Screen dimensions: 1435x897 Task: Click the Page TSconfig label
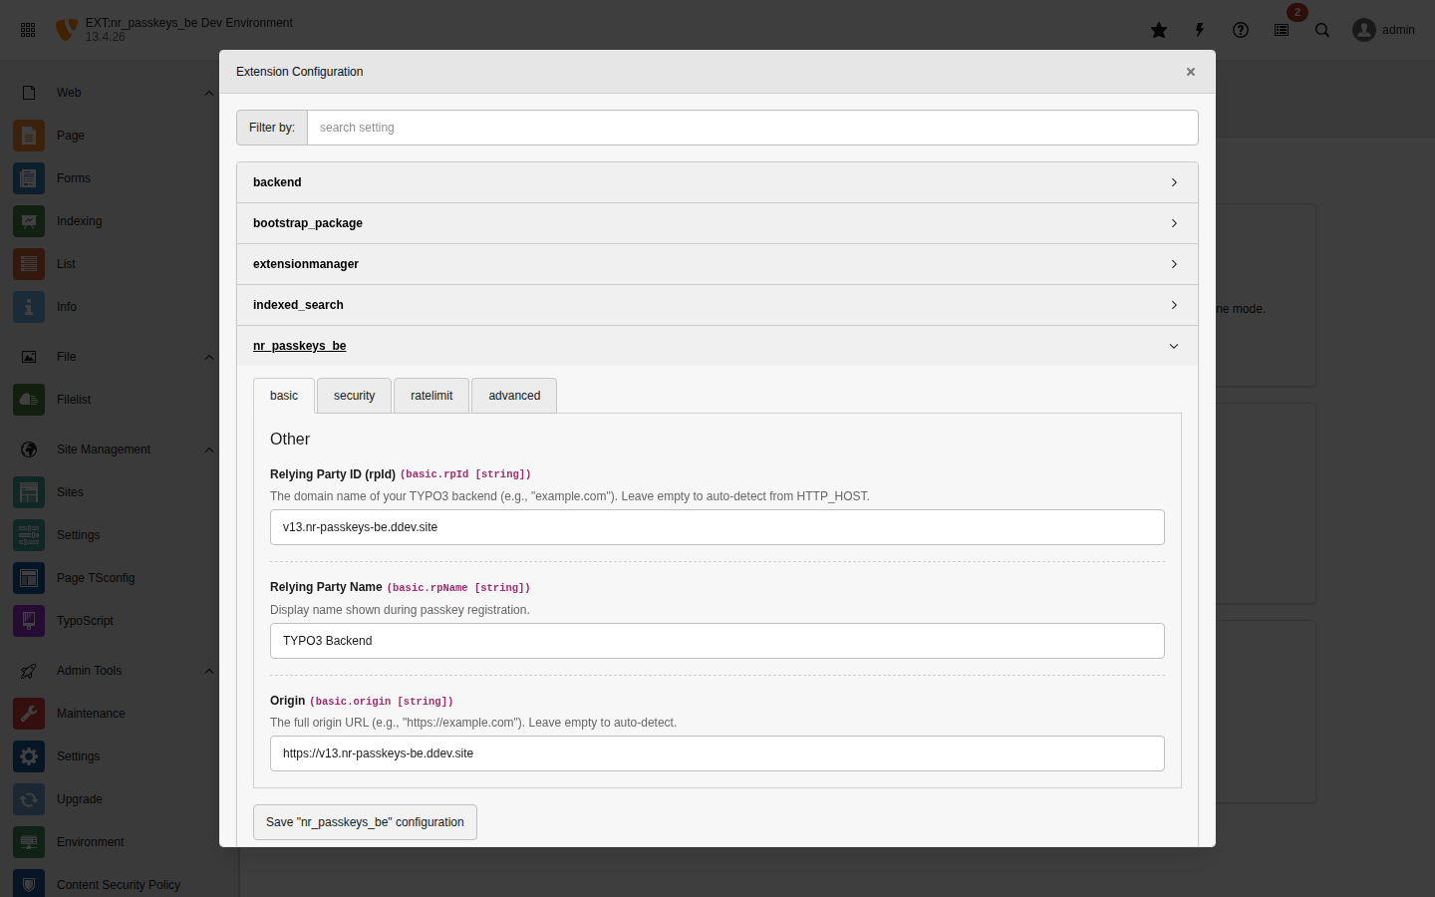tap(96, 578)
